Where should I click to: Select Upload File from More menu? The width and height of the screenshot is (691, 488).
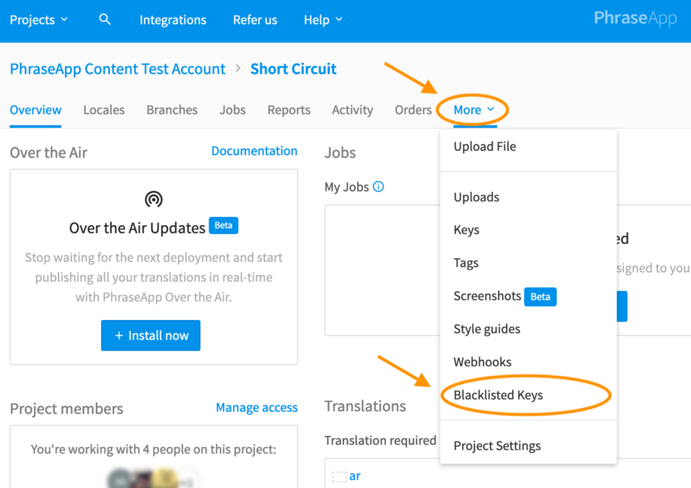(528, 146)
